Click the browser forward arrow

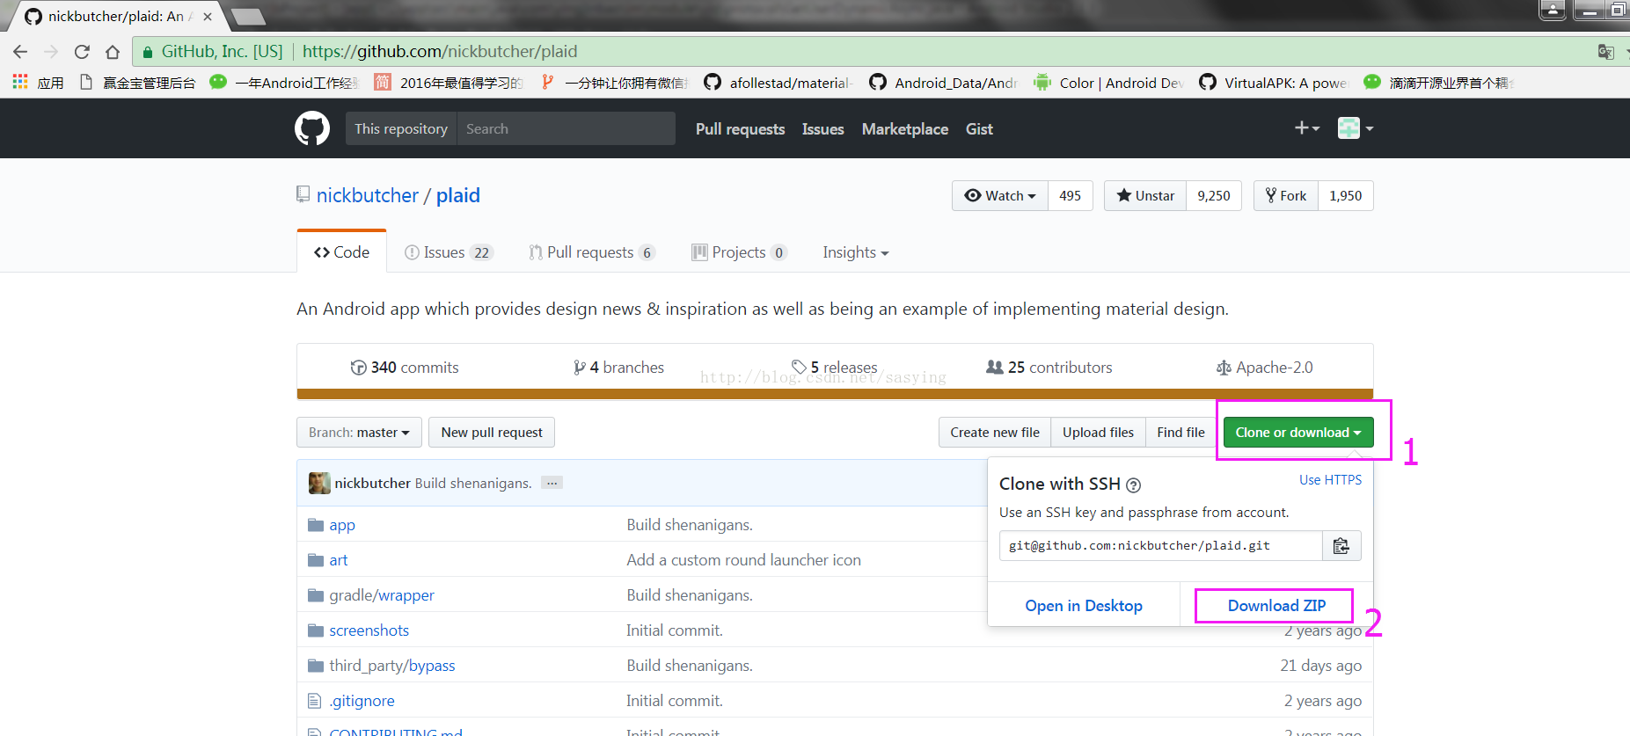(x=51, y=52)
